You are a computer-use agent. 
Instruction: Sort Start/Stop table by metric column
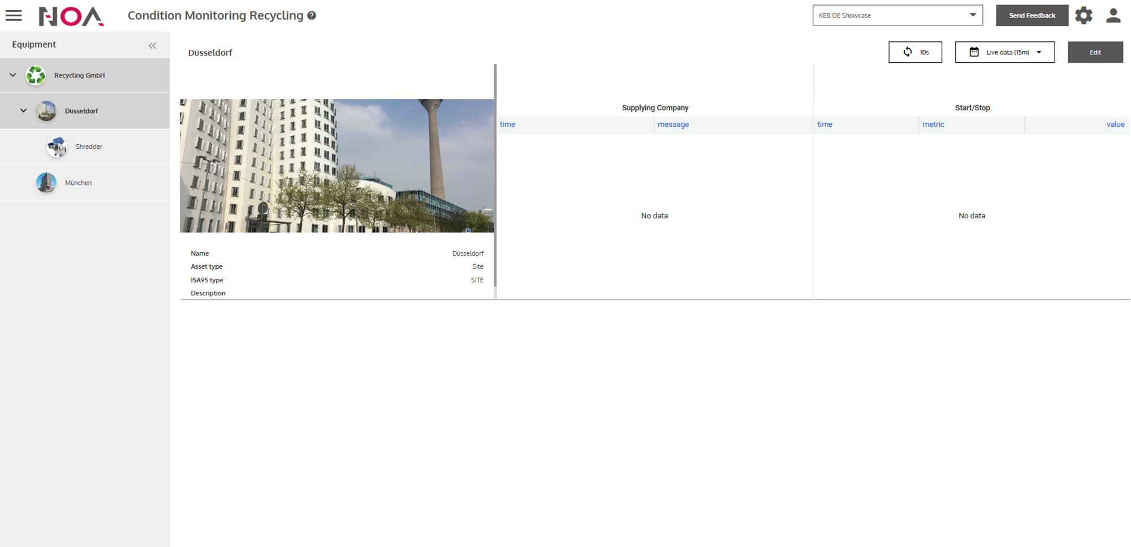[x=933, y=124]
